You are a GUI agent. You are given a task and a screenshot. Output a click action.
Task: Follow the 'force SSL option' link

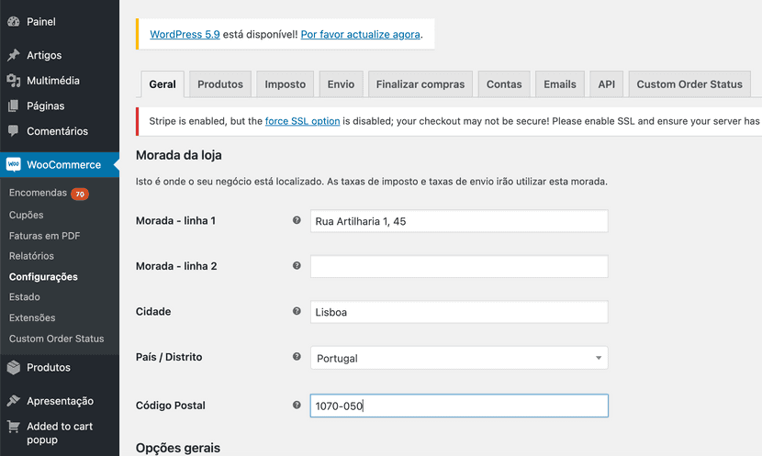coord(302,121)
